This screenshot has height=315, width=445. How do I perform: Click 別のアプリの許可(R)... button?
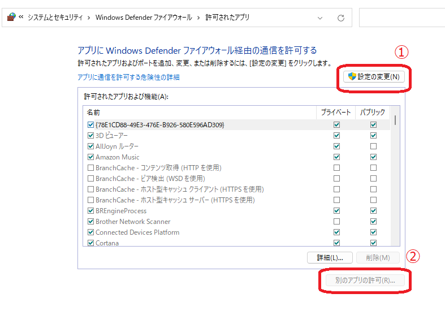(x=365, y=281)
